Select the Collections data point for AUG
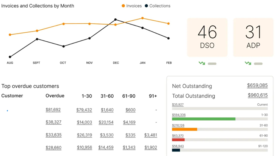The height and width of the screenshot is (156, 276). coord(10,57)
